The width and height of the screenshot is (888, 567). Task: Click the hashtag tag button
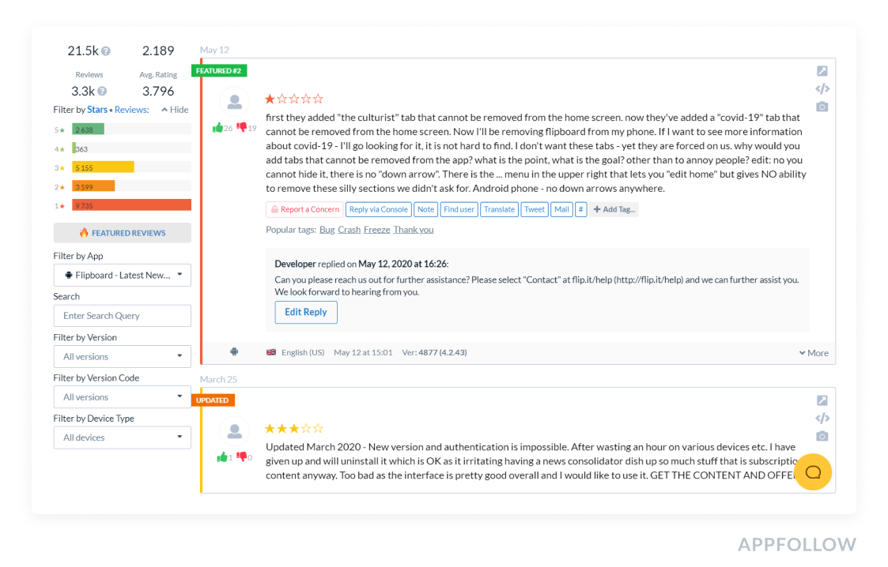coord(580,209)
